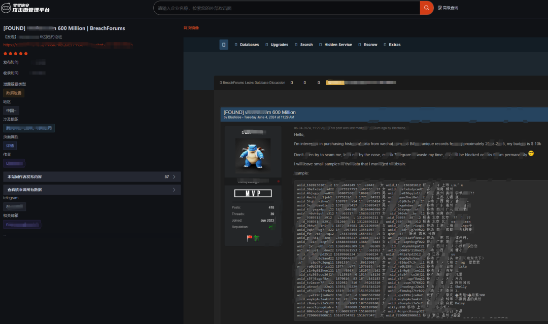This screenshot has width=548, height=324.
Task: Click the orange search magnifier button
Action: (x=426, y=8)
